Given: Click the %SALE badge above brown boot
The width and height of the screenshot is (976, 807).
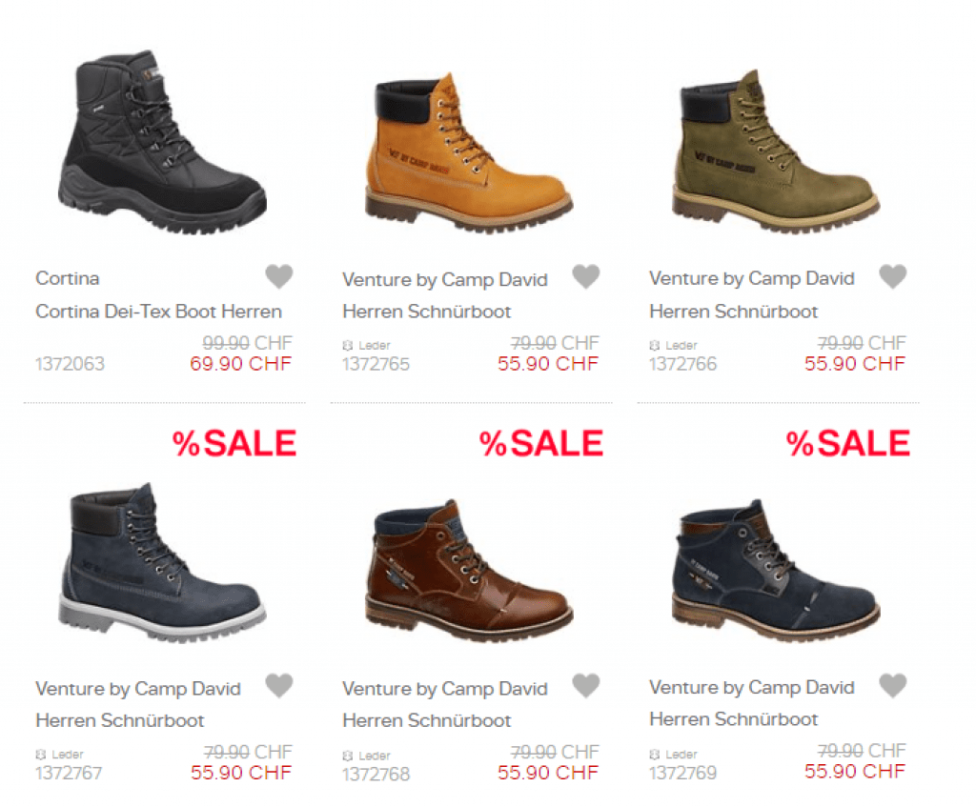Looking at the screenshot, I should (x=541, y=443).
